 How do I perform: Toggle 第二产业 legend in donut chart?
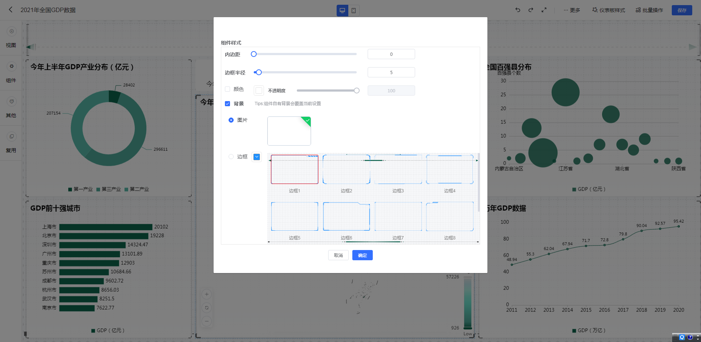pyautogui.click(x=137, y=189)
